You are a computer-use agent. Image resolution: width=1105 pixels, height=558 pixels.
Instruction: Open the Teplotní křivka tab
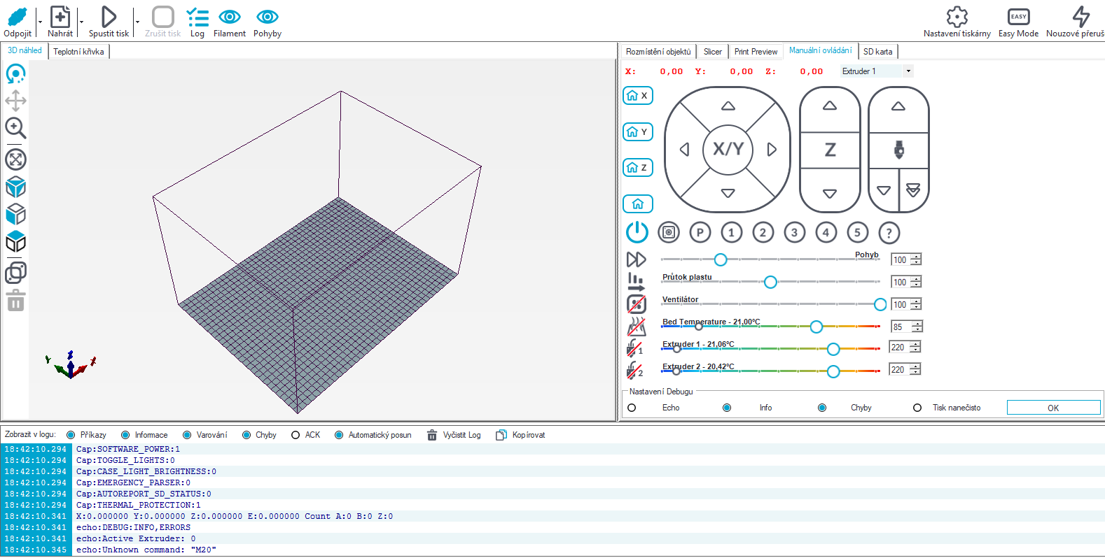tap(78, 52)
